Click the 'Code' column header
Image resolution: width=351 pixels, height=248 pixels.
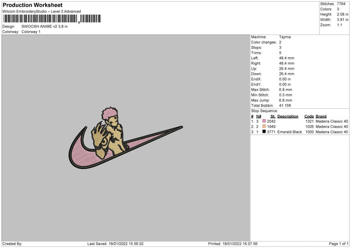[309, 116]
